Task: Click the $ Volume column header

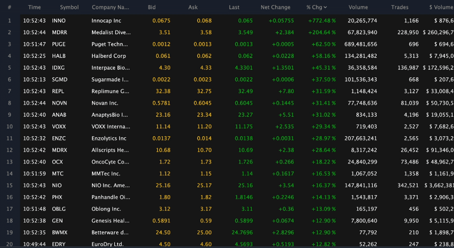Action: pyautogui.click(x=441, y=7)
